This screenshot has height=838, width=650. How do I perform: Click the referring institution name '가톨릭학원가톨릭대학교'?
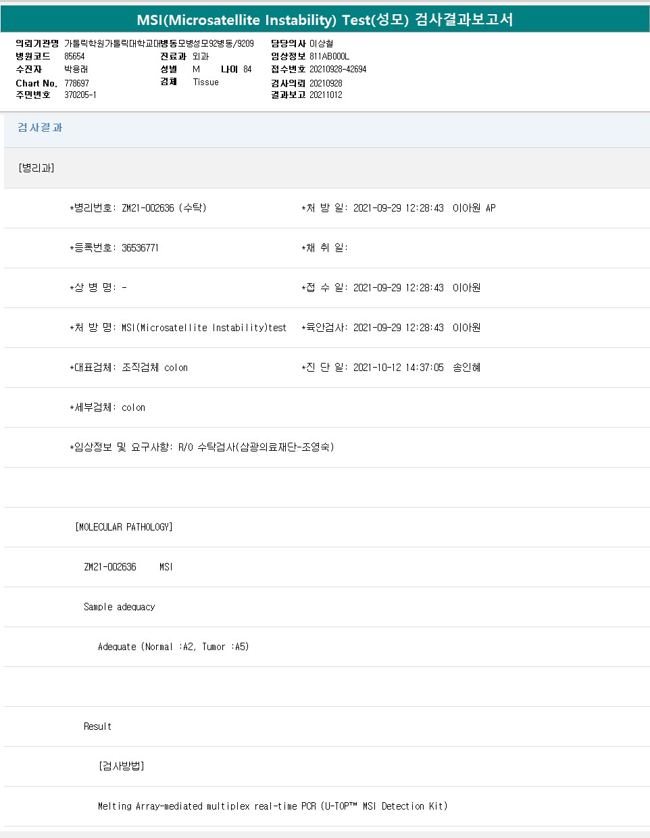tap(112, 44)
